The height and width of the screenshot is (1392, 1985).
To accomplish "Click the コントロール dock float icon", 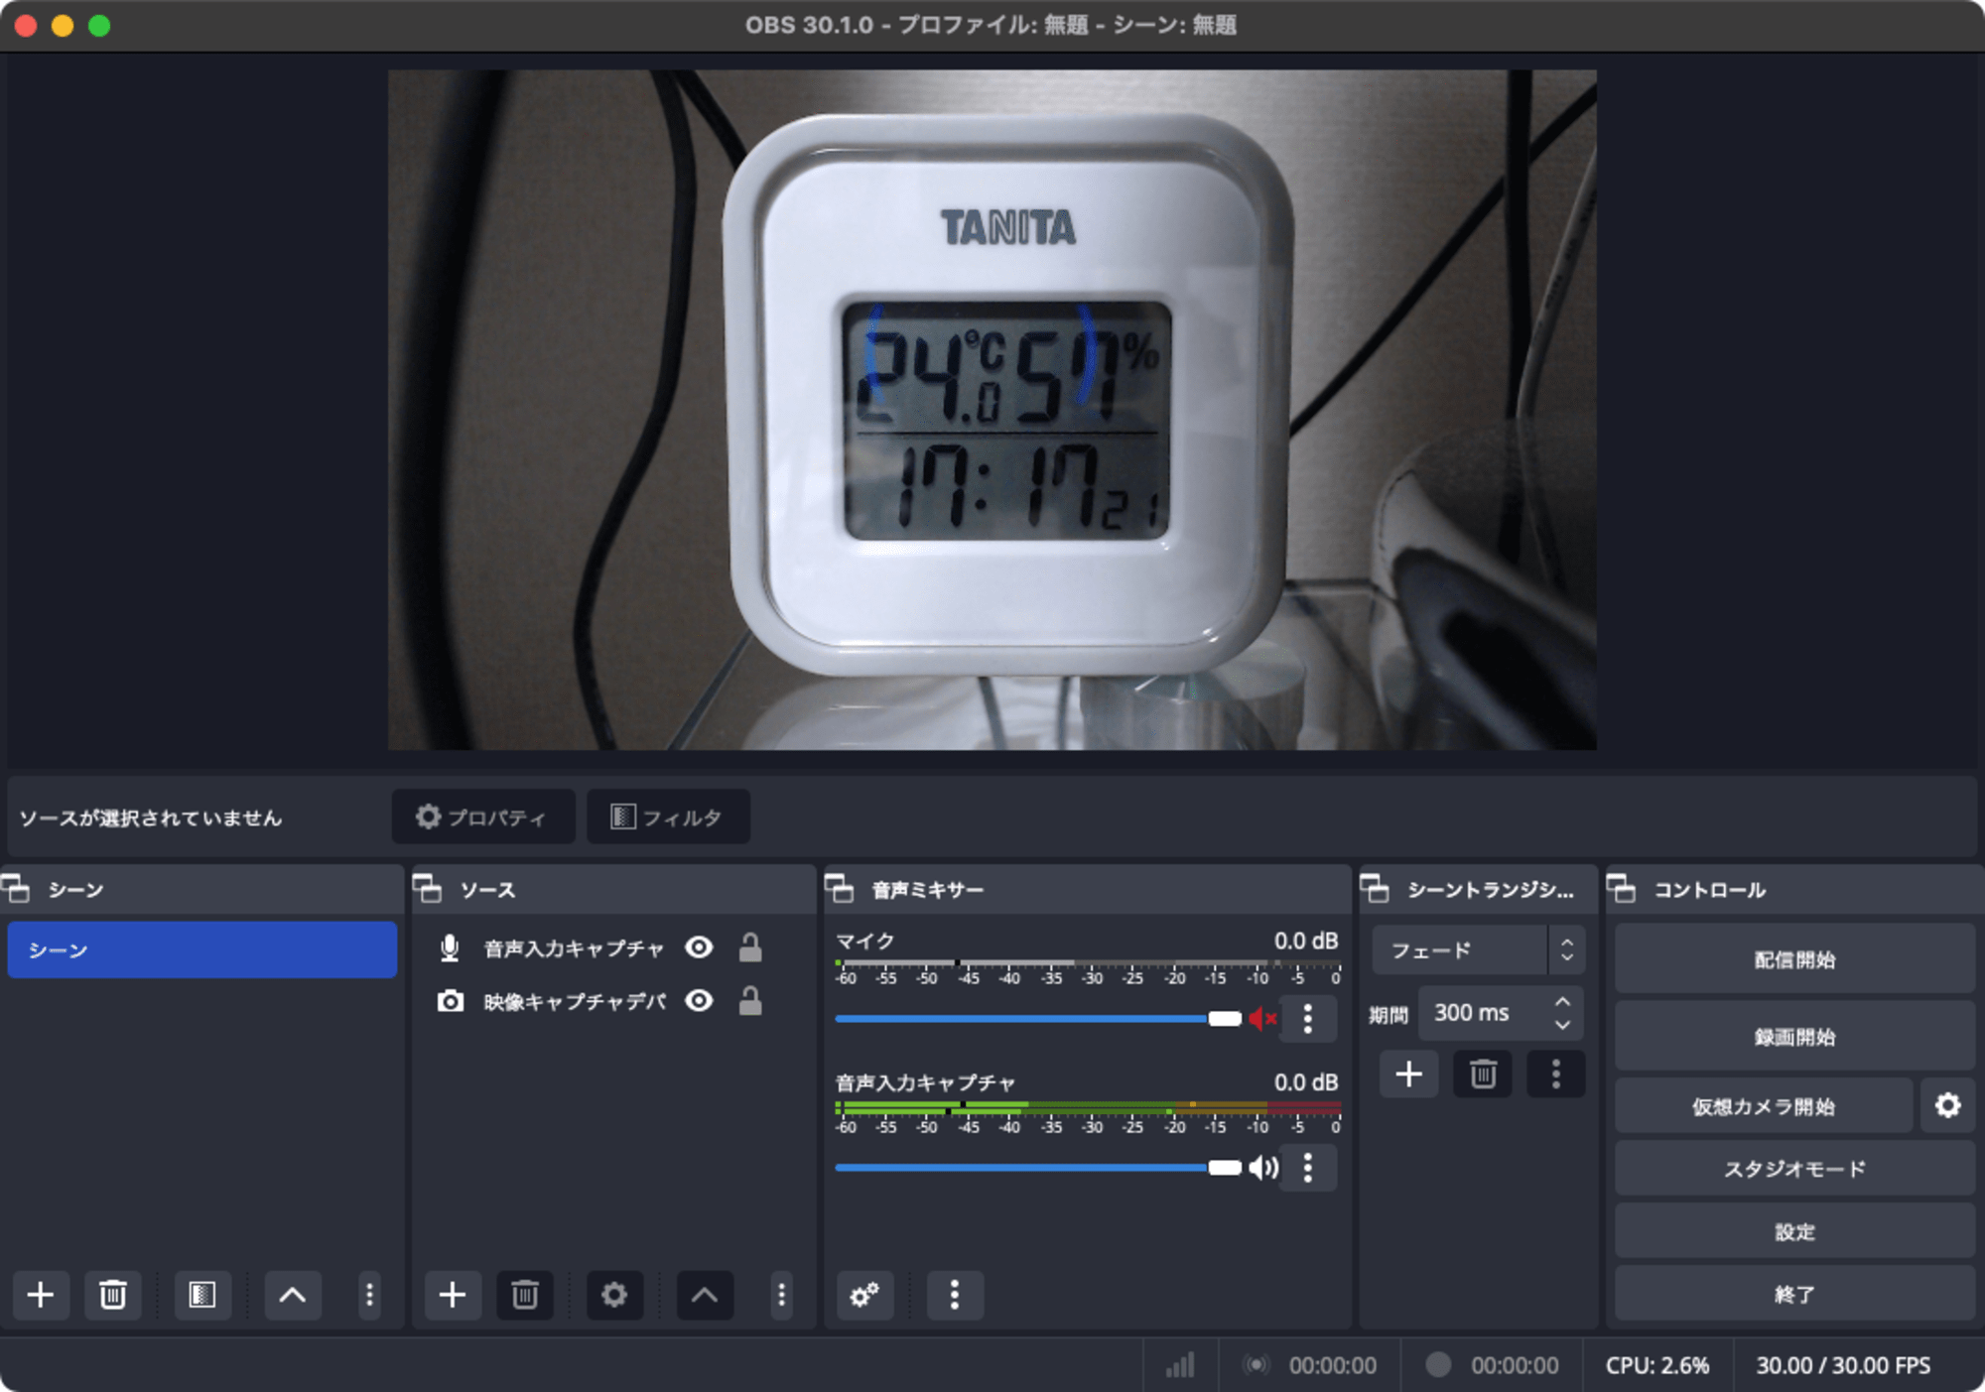I will (1622, 889).
